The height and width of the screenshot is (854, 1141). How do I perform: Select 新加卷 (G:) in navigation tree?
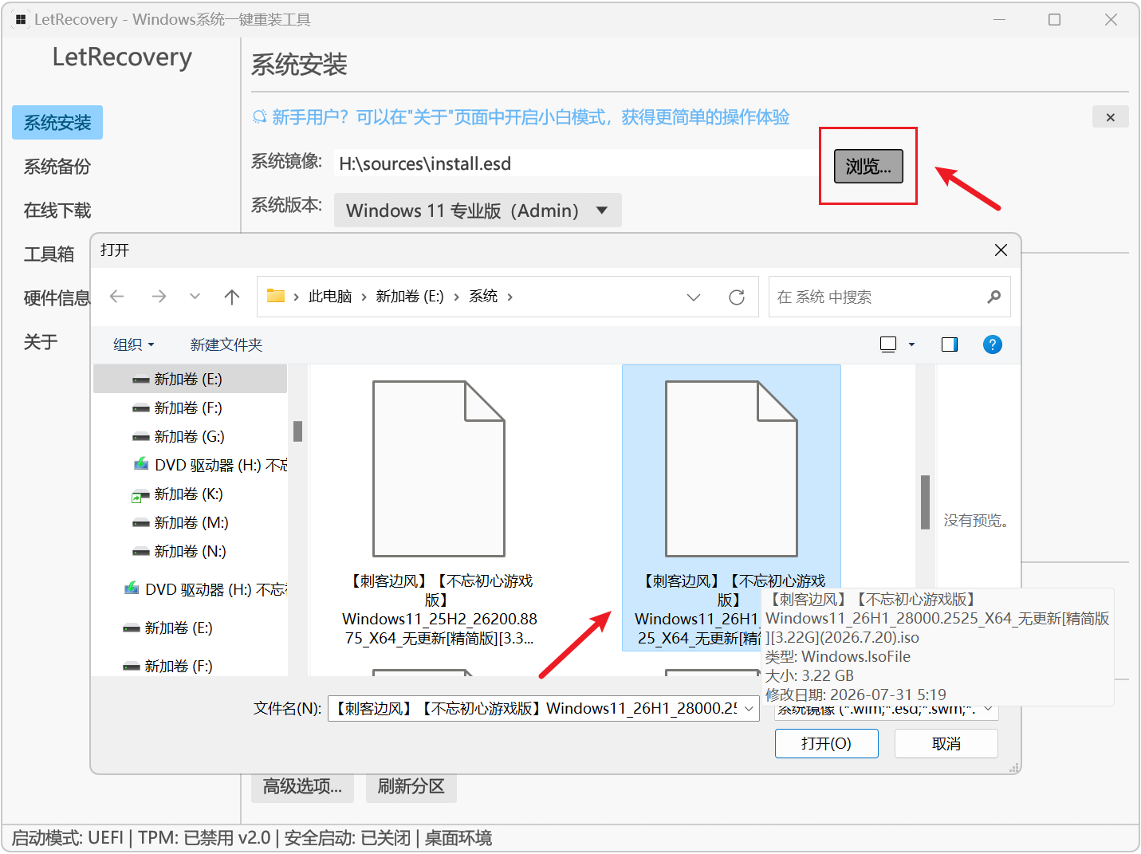tap(190, 436)
